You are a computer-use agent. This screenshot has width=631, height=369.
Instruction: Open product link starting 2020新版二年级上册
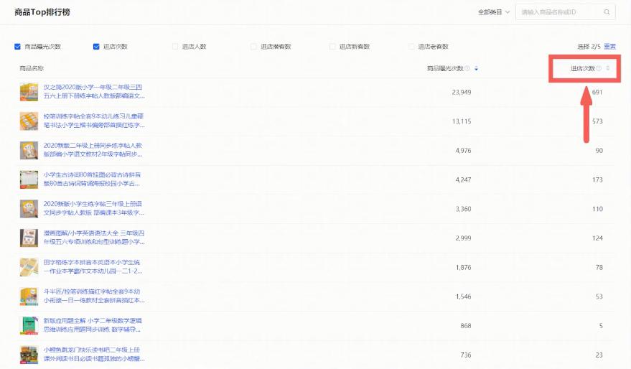coord(93,150)
